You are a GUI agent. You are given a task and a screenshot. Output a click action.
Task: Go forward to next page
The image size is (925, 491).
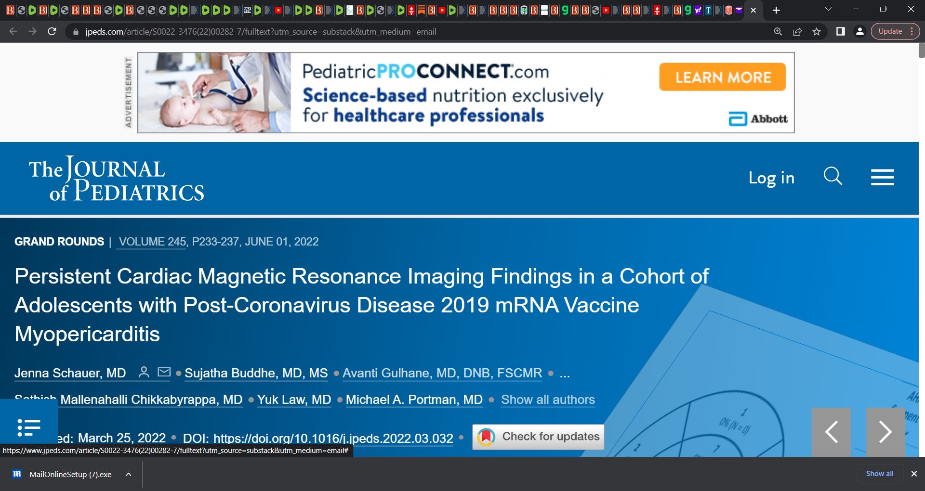click(x=32, y=31)
